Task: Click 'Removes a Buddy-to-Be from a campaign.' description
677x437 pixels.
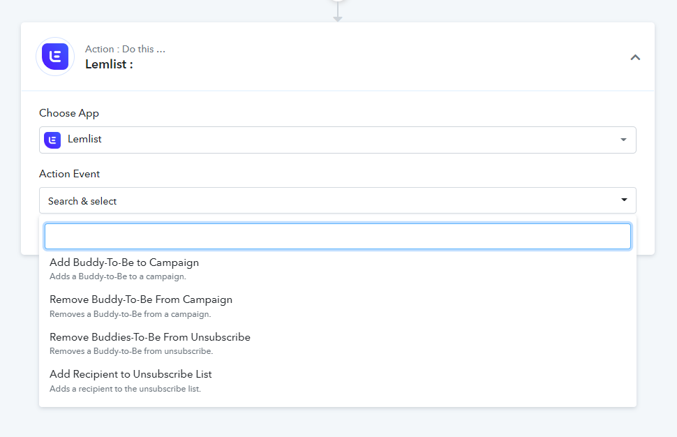Action: 131,314
